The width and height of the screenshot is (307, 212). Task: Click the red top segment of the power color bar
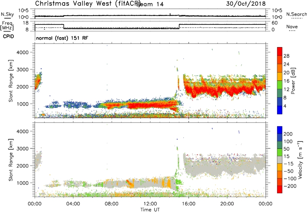[280, 51]
